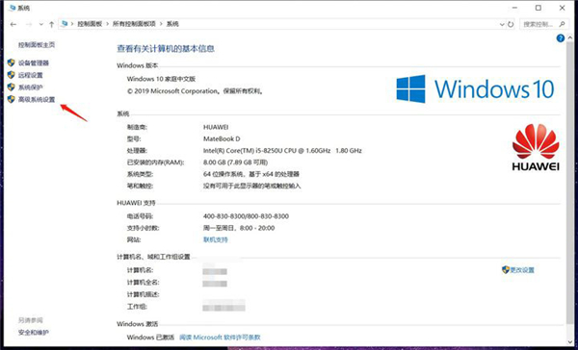Screen dimensions: 578x350
Task: Open help with the blue question mark
Action: (x=561, y=38)
